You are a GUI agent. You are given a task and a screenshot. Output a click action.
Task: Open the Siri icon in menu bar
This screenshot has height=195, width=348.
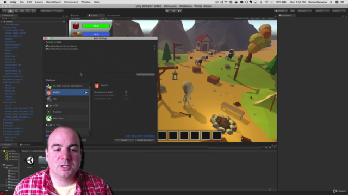click(x=337, y=2)
